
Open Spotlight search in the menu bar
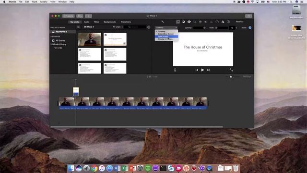[x=291, y=2]
